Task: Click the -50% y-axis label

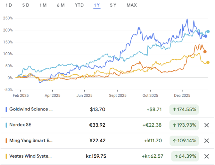Action: [9, 90]
